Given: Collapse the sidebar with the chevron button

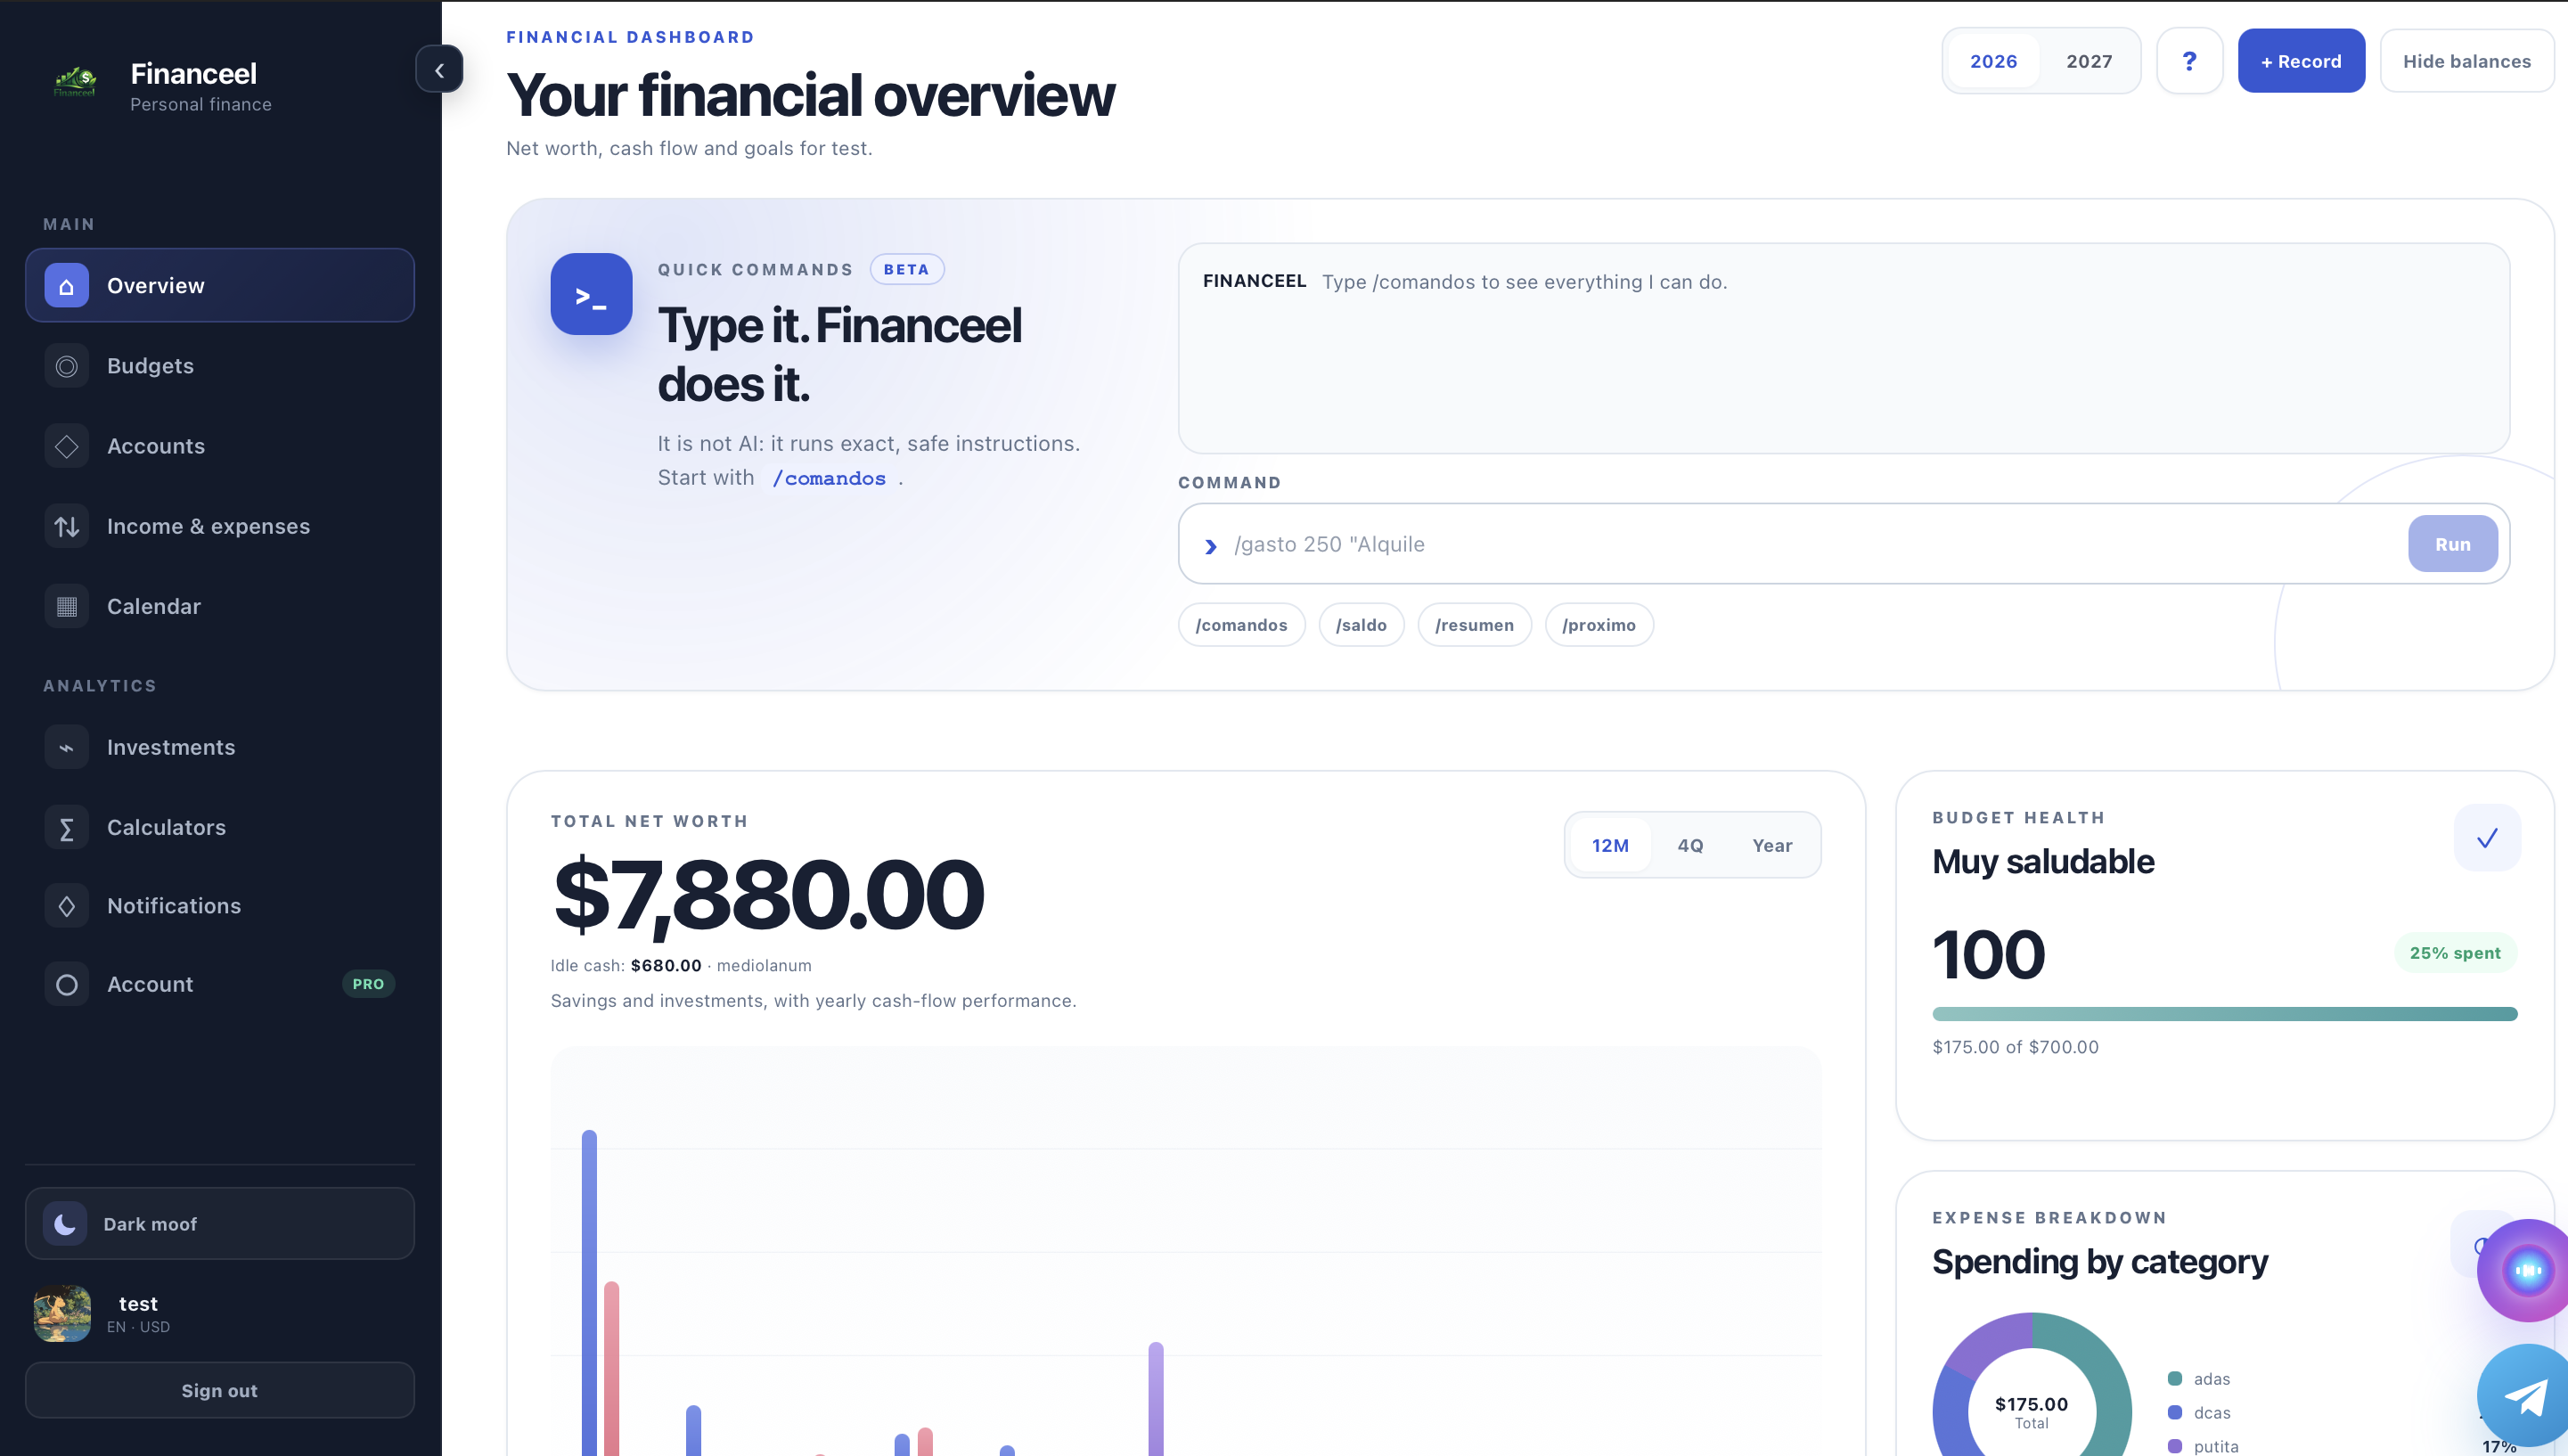Looking at the screenshot, I should pos(439,70).
